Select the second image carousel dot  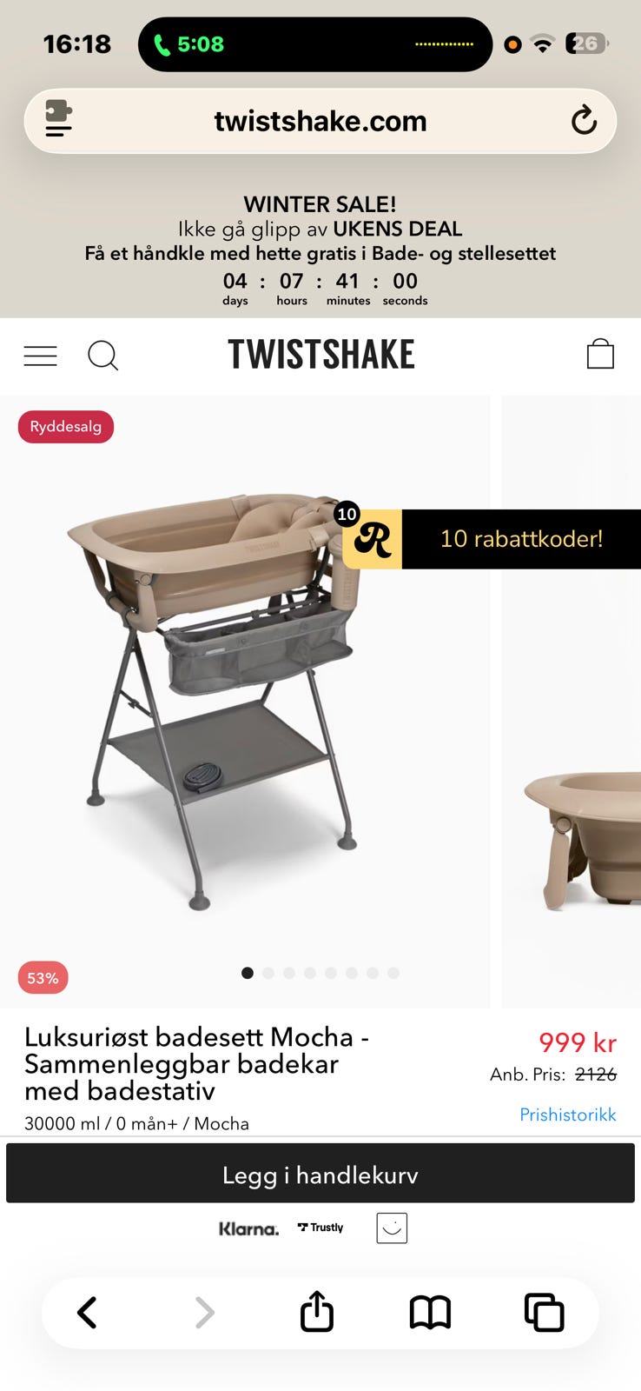(x=268, y=973)
